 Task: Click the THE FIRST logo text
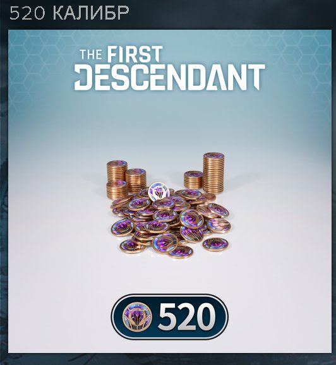point(121,54)
